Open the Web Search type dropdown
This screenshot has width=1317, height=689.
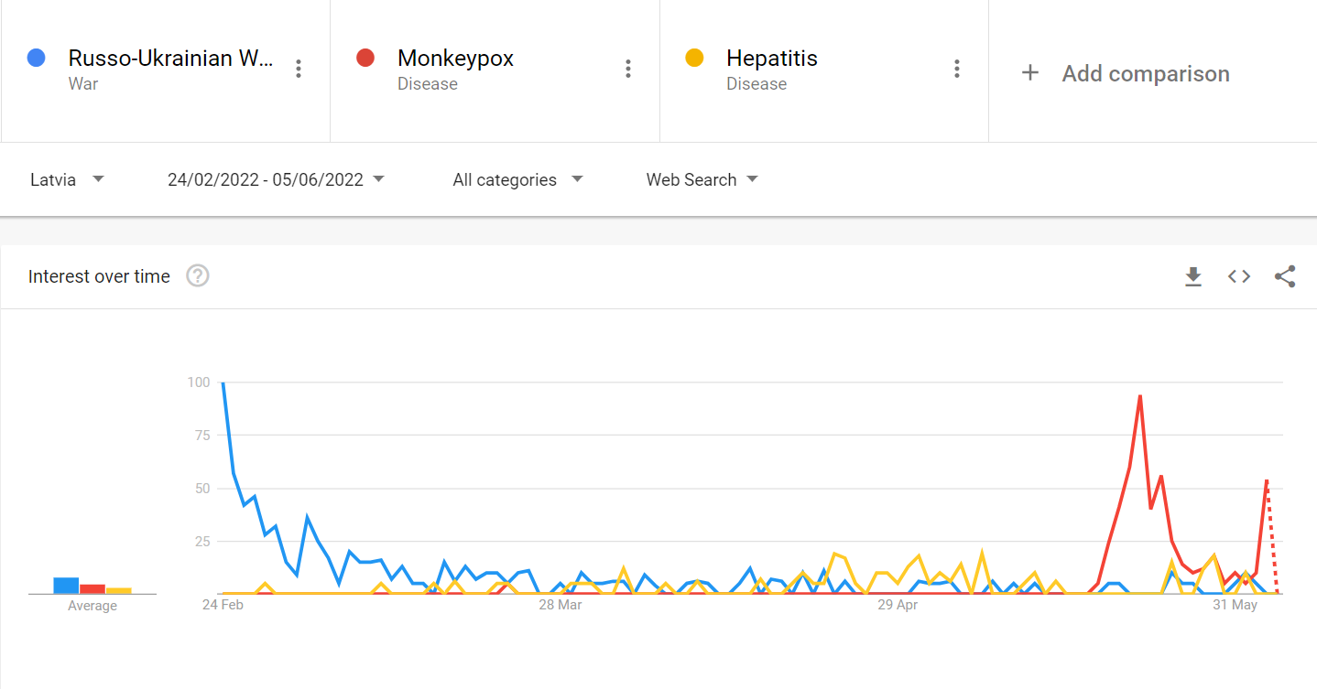pos(702,179)
